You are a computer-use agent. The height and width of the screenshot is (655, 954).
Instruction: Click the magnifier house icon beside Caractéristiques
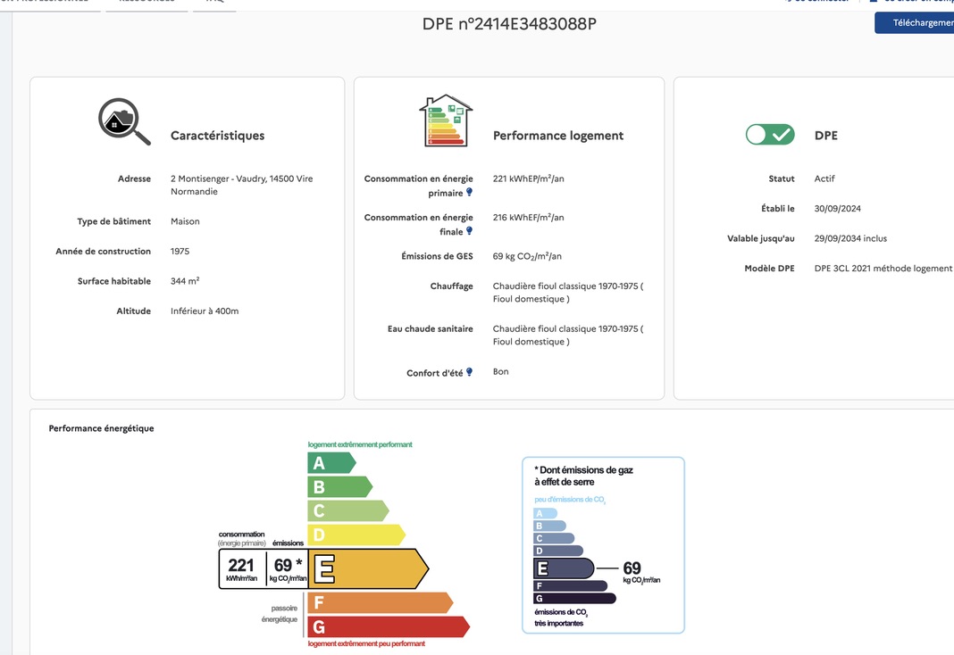[x=124, y=121]
